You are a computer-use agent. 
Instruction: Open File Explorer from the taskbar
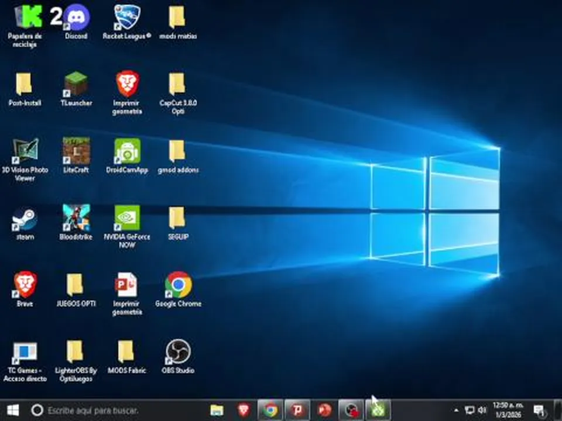tap(217, 410)
